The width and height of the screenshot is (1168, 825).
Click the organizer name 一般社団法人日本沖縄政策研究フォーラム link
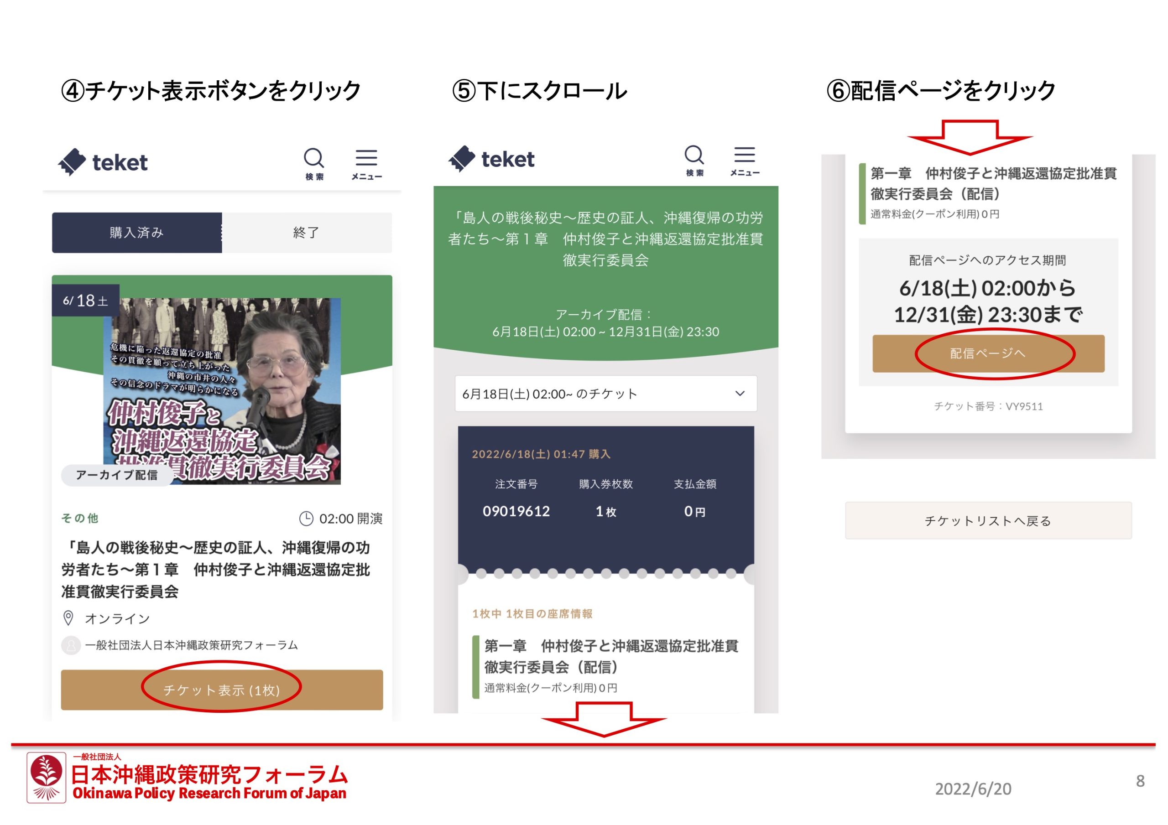coord(191,645)
